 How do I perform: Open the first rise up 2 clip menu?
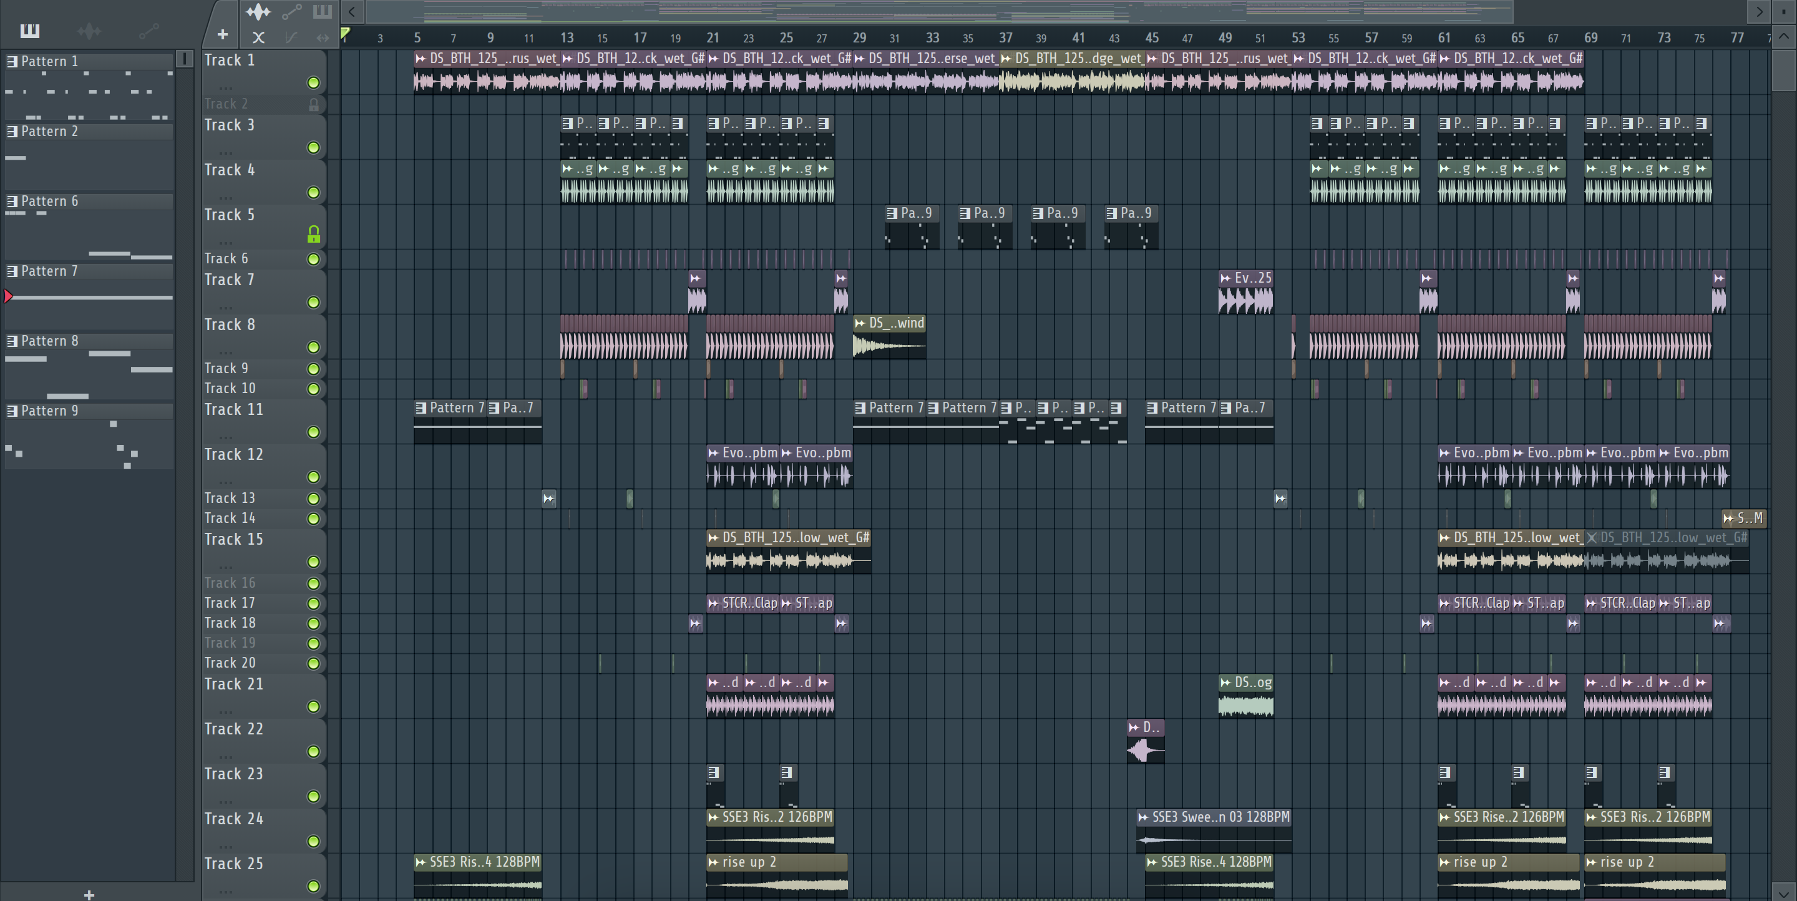pos(714,863)
